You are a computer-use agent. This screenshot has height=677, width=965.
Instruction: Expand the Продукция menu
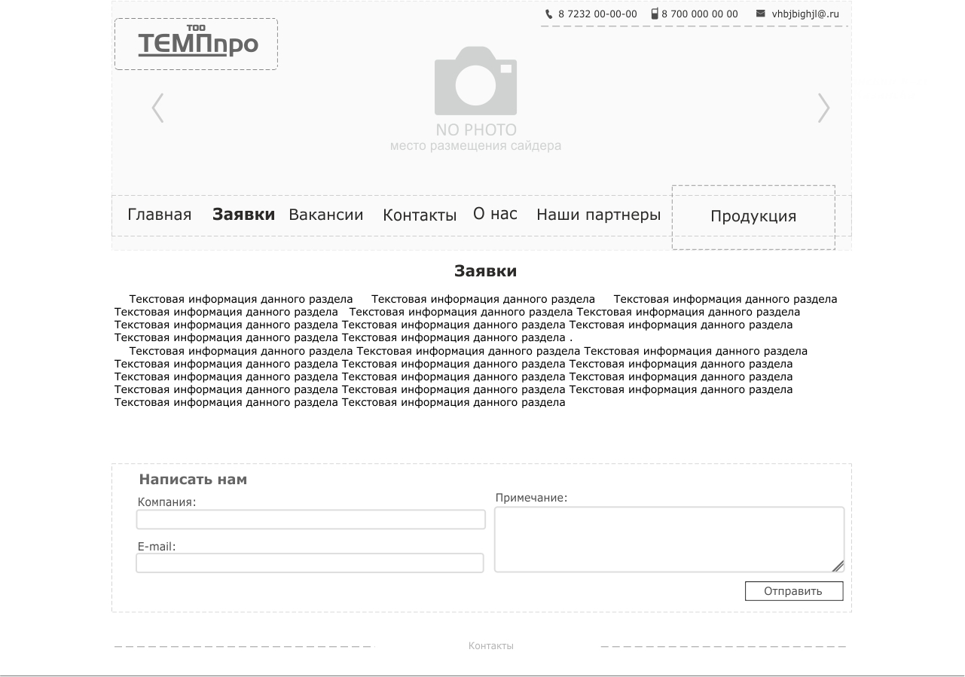pos(753,217)
